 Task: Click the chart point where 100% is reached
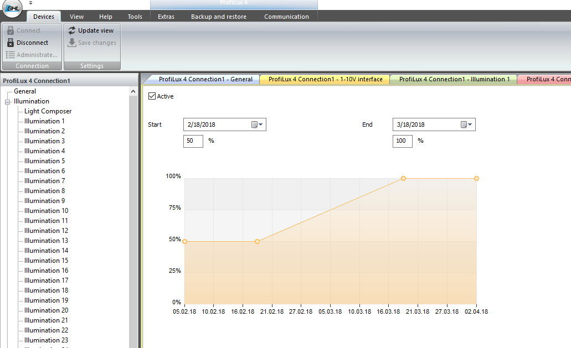click(403, 178)
